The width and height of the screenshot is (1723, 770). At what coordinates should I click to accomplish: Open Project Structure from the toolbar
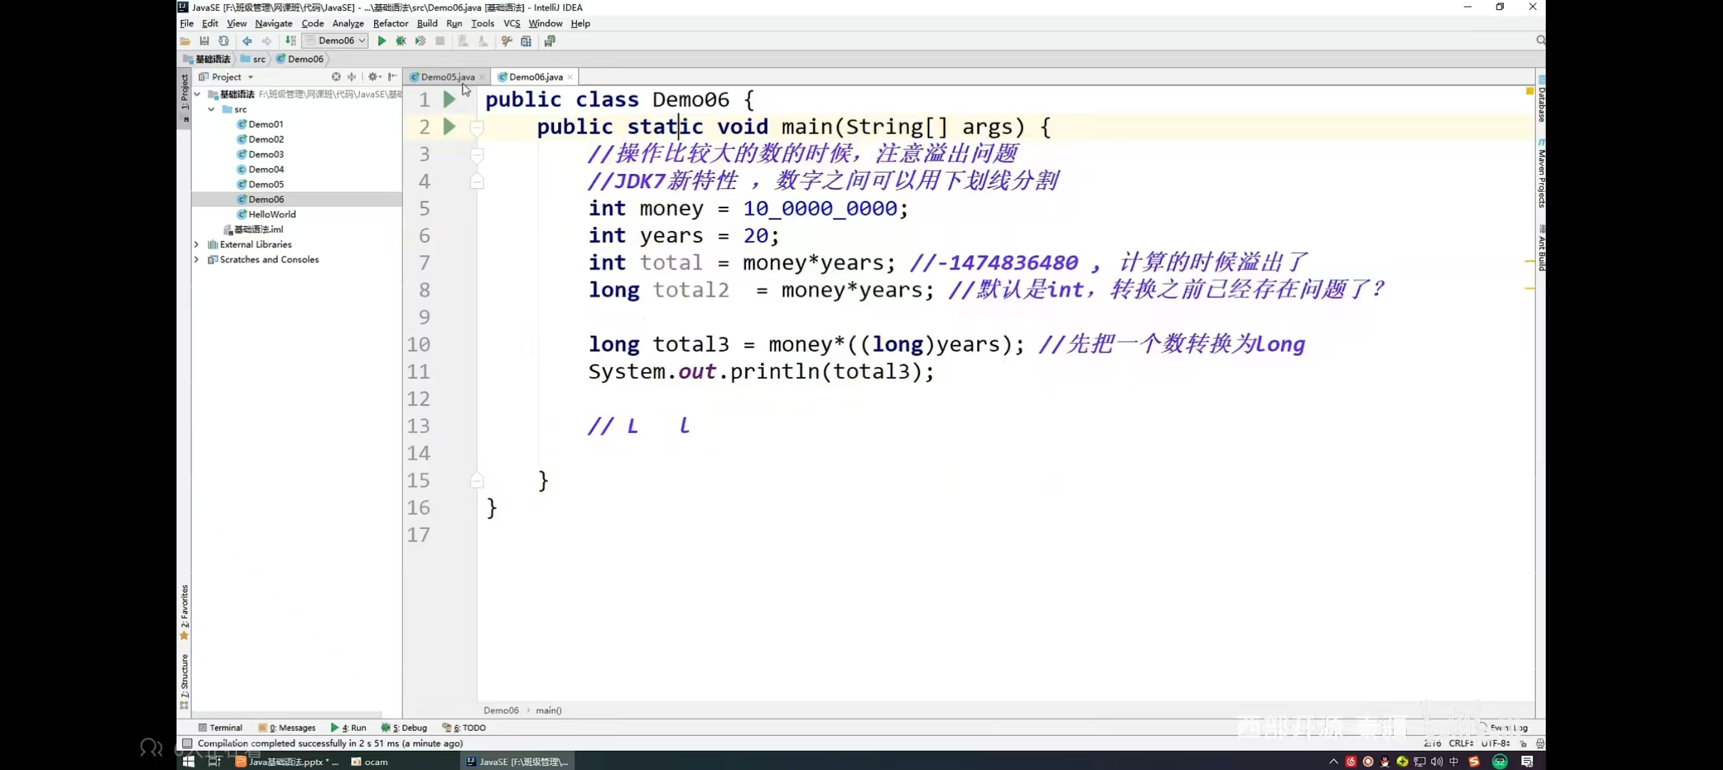(526, 41)
